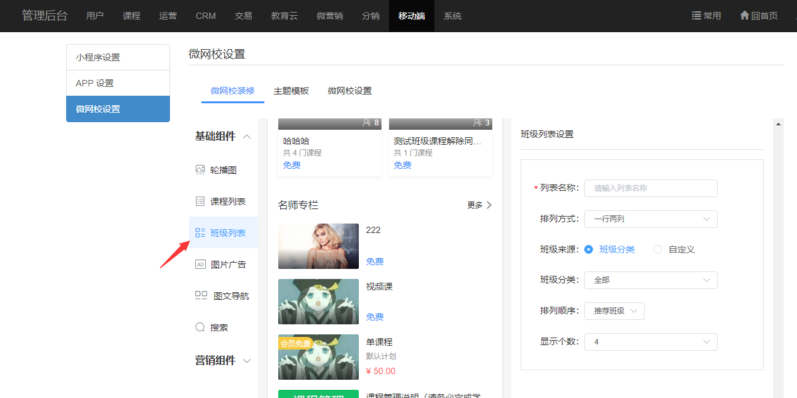Select the 课程列表 list icon
797x398 pixels.
(x=200, y=202)
